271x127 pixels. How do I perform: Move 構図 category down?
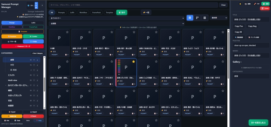coord(37,91)
